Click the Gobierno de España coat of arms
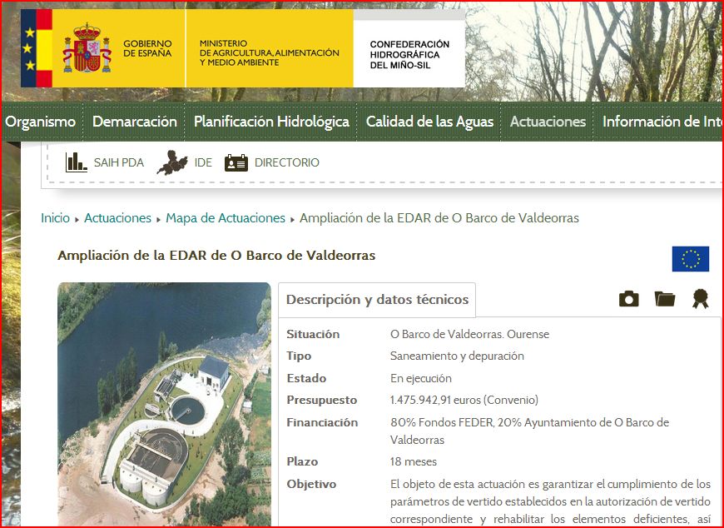Image resolution: width=724 pixels, height=528 pixels. 87,48
